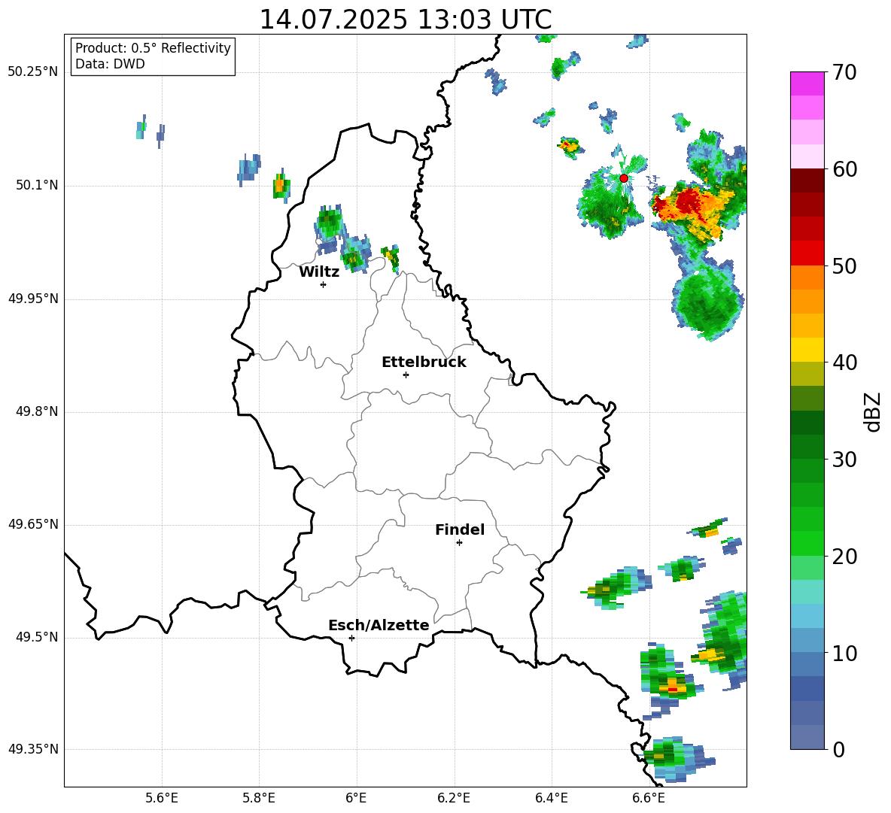
Task: Click colorbar tick label '20'
Action: click(x=844, y=556)
